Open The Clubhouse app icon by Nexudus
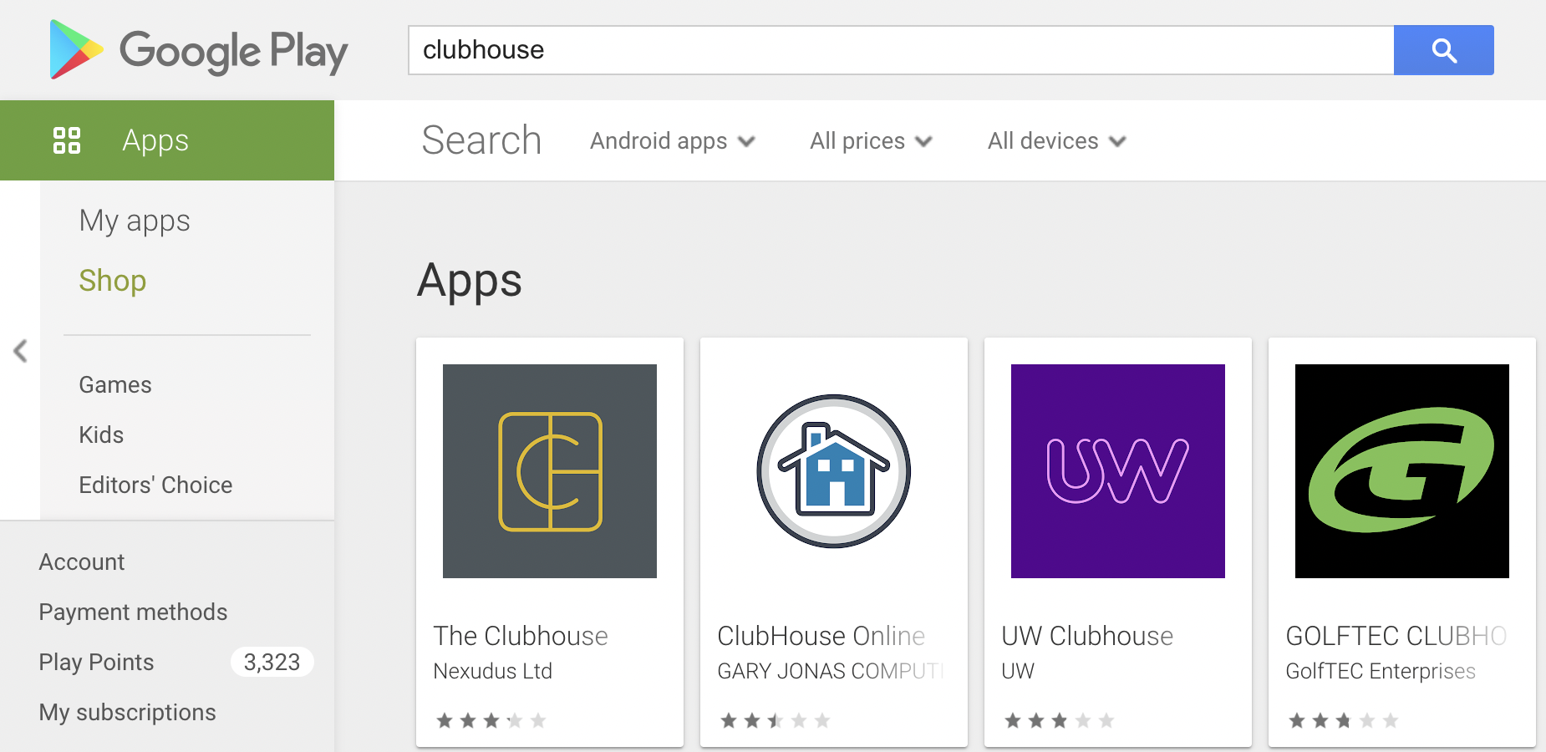1546x752 pixels. (x=550, y=471)
